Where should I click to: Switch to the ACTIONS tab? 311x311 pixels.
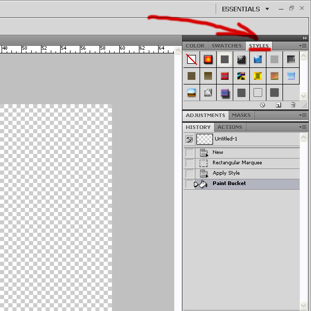coord(230,127)
